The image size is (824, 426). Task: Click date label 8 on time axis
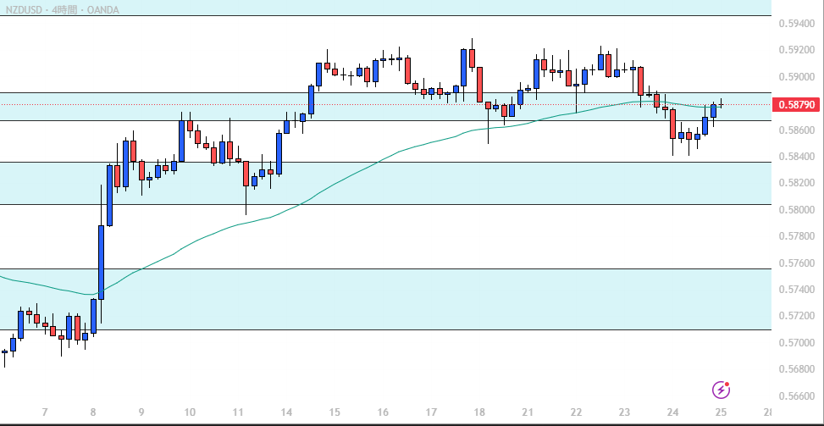(x=93, y=412)
